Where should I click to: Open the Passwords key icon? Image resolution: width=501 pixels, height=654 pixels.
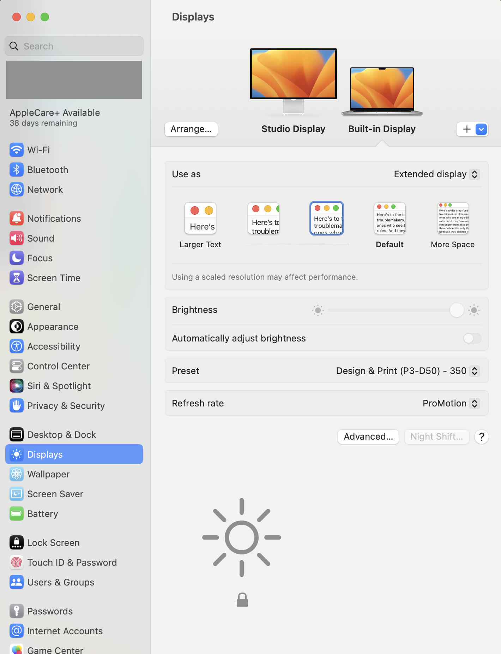[x=17, y=611]
